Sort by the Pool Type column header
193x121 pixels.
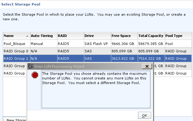coord(178,36)
